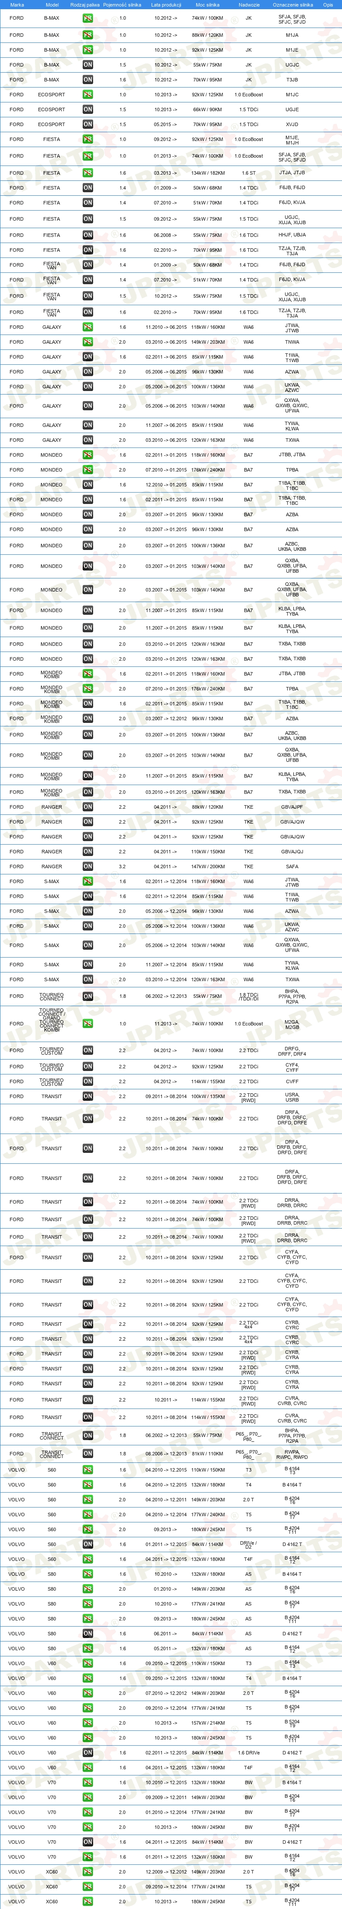The width and height of the screenshot is (342, 1909).
Task: Click ON icon for VOLVO S80 84kW / 114KM
Action: [87, 1633]
